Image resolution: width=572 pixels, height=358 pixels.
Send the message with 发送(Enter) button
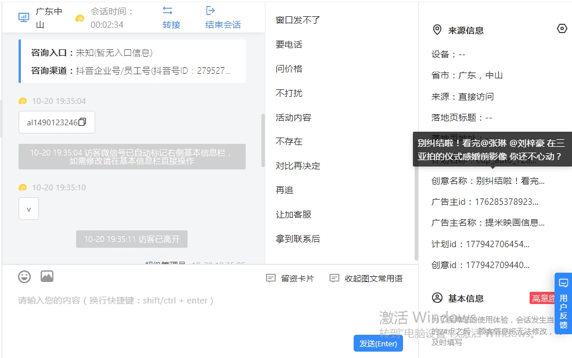coord(378,343)
